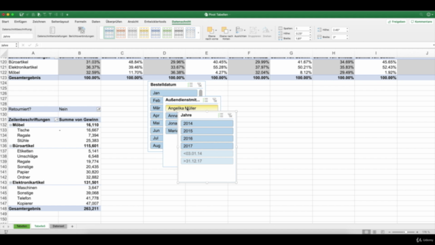
Task: Open Retourniert? filter dropdown
Action: [99, 109]
